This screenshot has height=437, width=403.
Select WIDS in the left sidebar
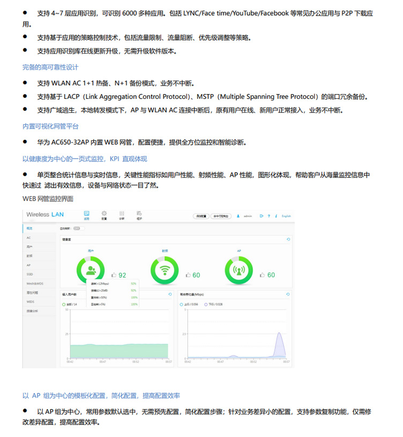[x=31, y=302]
